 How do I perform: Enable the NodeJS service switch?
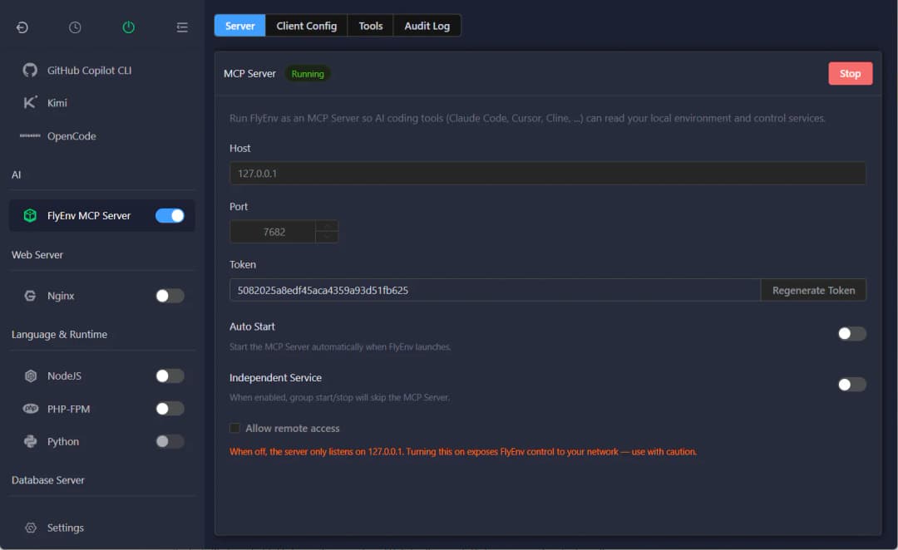(170, 376)
